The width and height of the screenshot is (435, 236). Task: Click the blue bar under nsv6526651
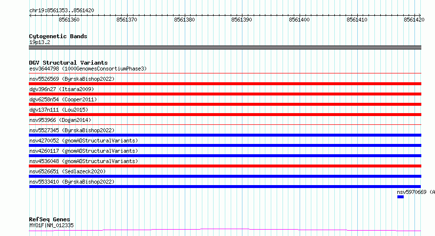click(x=225, y=176)
